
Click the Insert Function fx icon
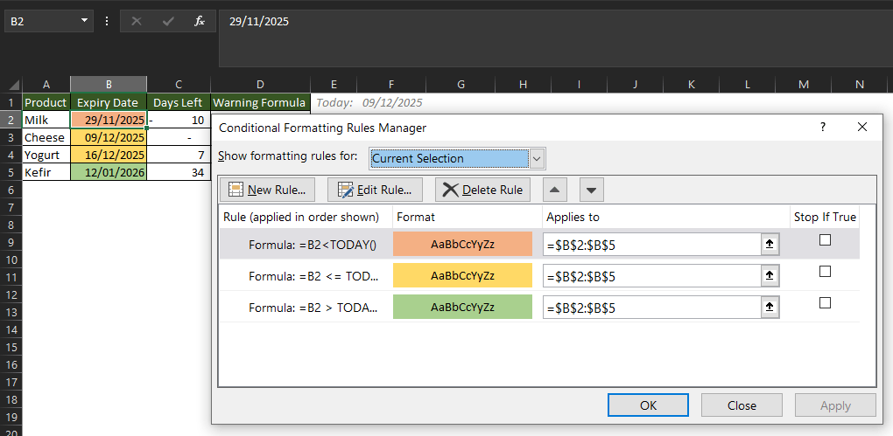[x=200, y=21]
